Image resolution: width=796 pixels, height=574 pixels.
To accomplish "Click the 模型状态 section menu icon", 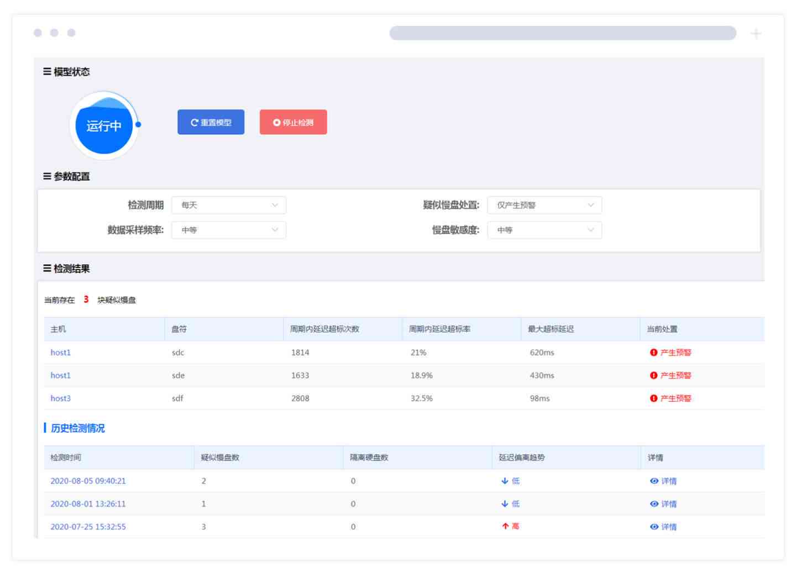I will pyautogui.click(x=47, y=72).
